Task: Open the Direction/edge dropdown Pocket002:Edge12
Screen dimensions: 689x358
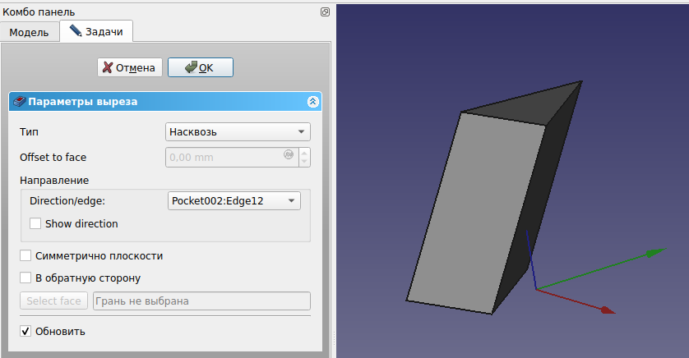Action: (x=234, y=200)
